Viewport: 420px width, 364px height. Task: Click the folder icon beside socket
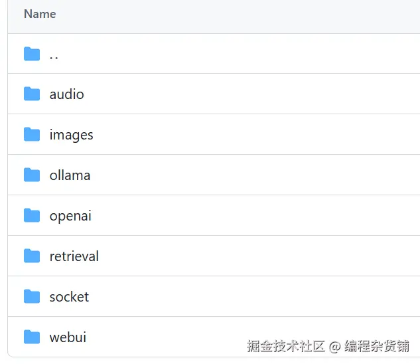(32, 296)
